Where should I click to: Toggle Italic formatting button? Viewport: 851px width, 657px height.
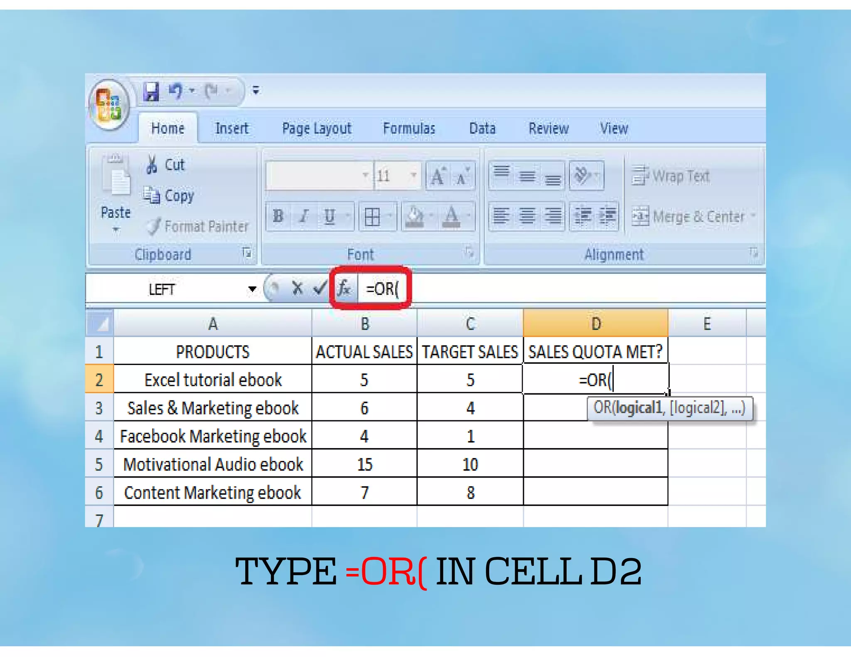[304, 216]
